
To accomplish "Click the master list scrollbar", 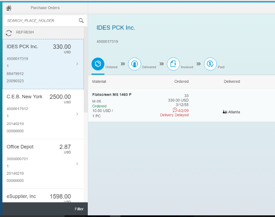I will click(86, 70).
